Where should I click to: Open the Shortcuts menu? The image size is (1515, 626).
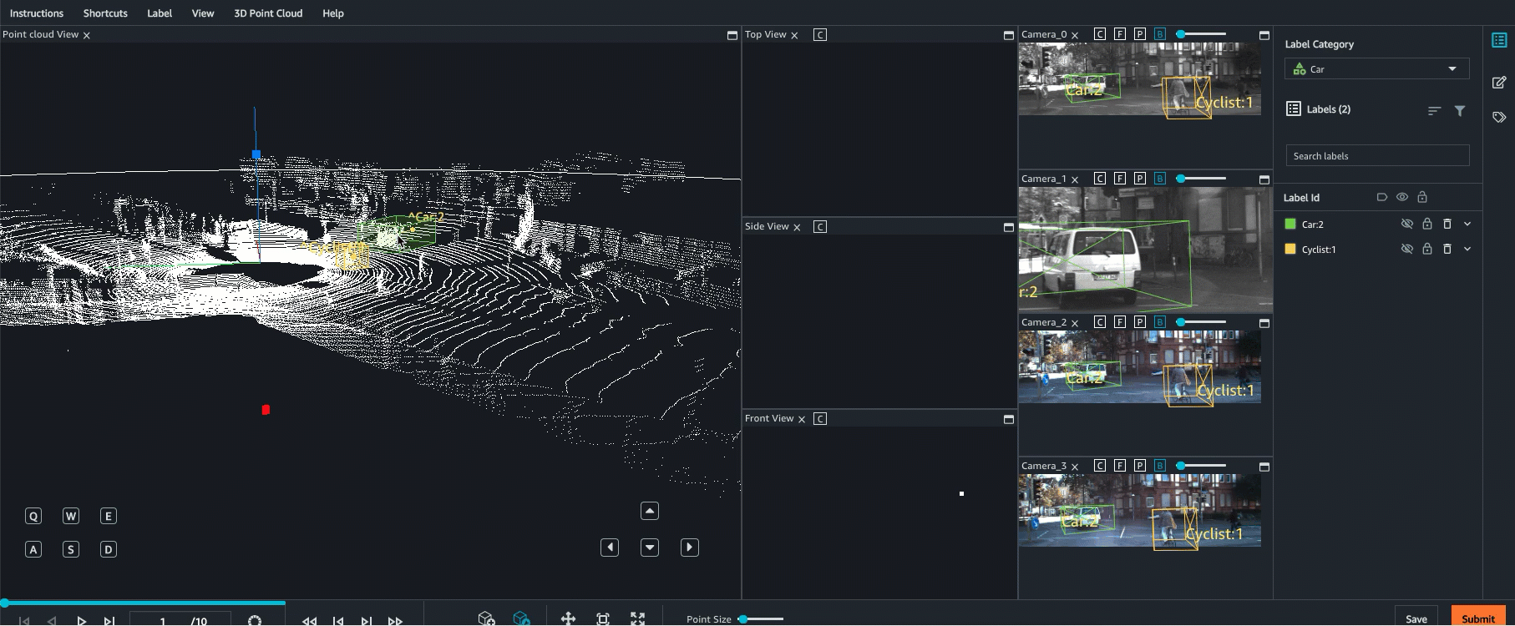[x=105, y=13]
